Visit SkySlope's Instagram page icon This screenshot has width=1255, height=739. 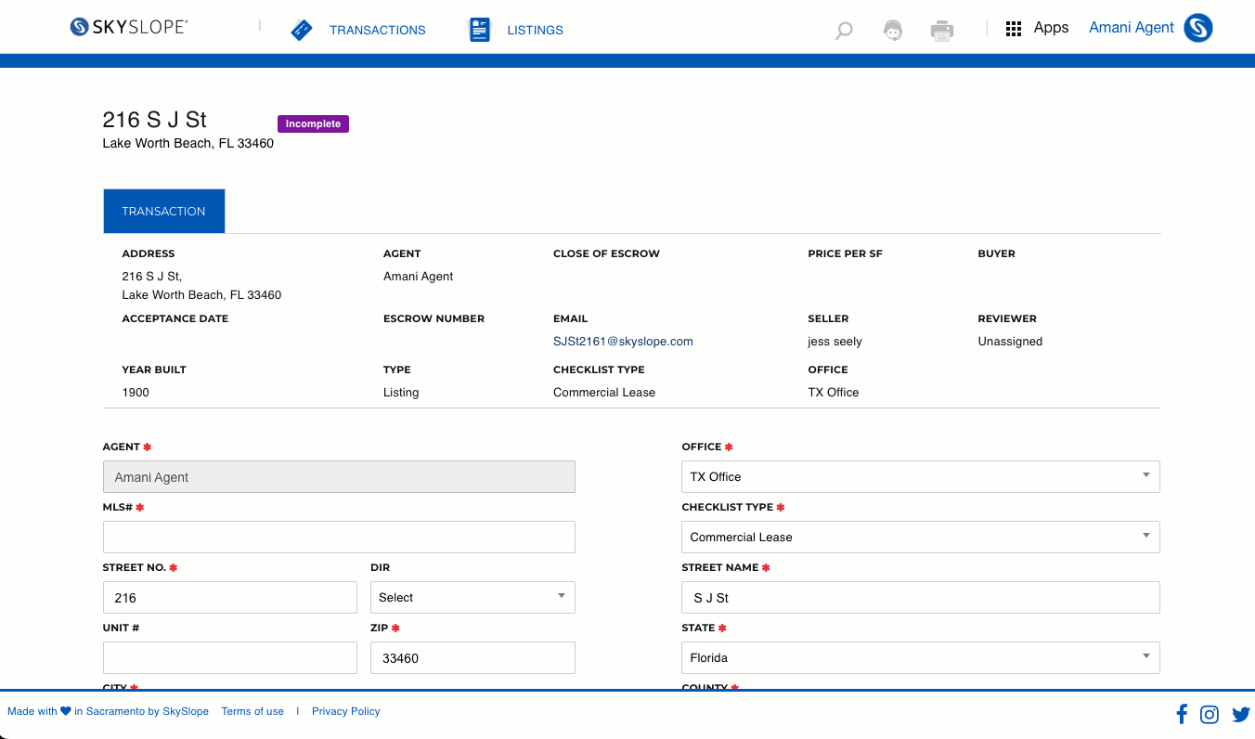[x=1210, y=714]
